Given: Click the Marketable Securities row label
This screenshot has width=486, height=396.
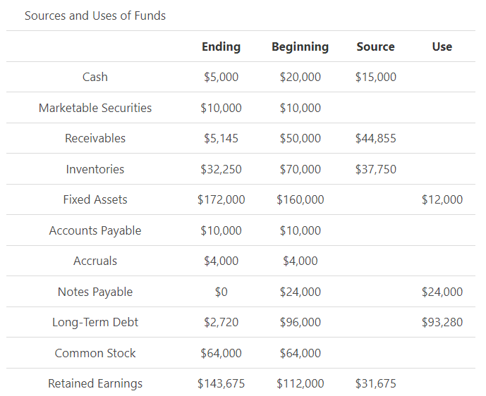Looking at the screenshot, I should (x=95, y=108).
